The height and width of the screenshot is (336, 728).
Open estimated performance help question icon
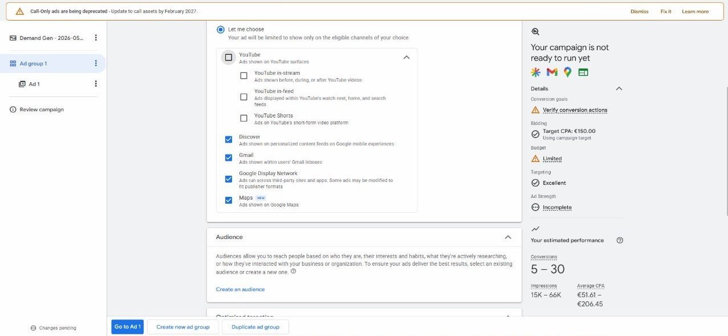[620, 240]
